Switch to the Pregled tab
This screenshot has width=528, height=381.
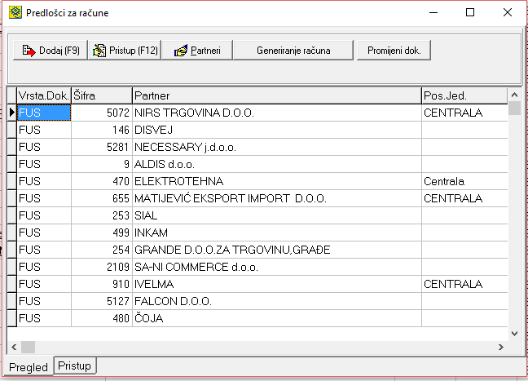[29, 367]
